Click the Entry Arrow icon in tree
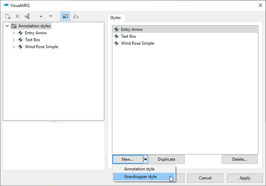The height and width of the screenshot is (186, 266). coord(21,33)
